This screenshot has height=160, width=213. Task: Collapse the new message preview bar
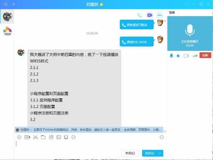165,131
